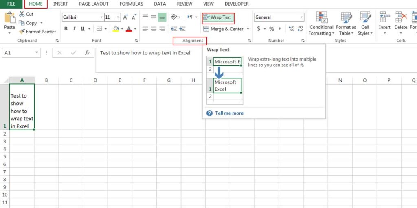Open Fill Color dropdown arrow
417x208 pixels.
pos(122,29)
